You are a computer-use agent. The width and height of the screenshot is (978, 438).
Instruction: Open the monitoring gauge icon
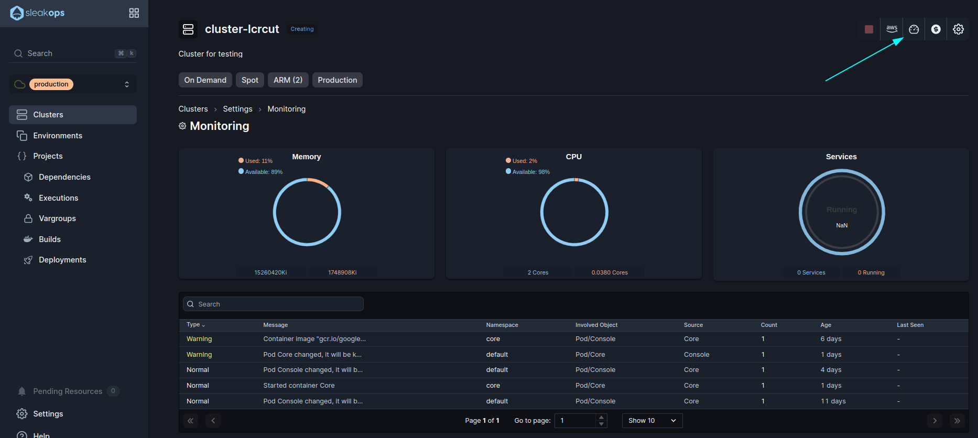tap(914, 29)
